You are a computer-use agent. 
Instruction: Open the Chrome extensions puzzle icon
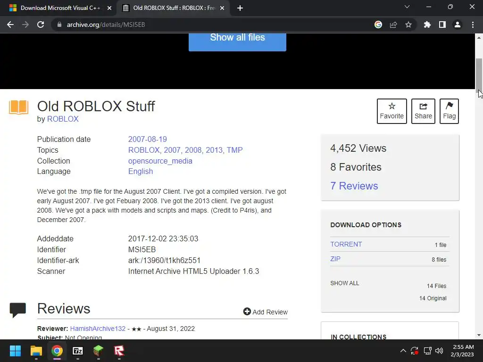427,25
